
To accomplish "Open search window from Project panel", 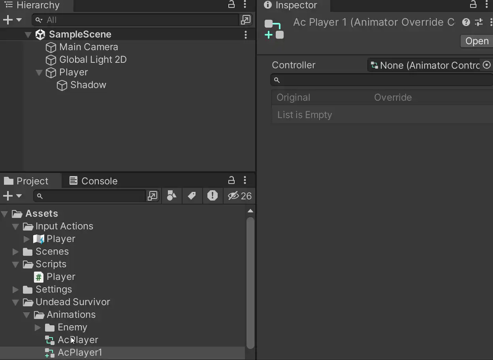I will pos(152,196).
